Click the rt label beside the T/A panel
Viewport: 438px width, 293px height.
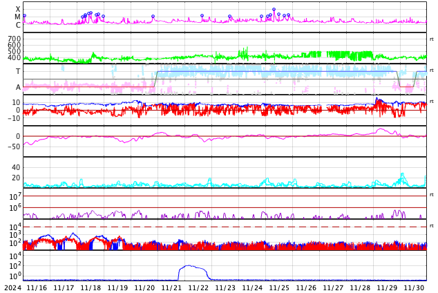point(432,70)
